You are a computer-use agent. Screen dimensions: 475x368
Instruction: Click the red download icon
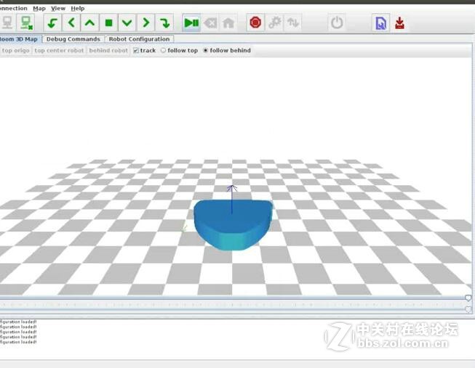point(399,23)
